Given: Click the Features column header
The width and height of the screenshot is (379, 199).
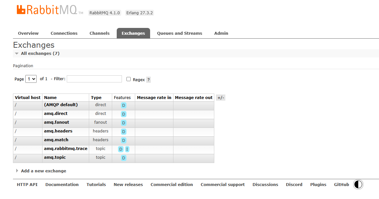Looking at the screenshot, I should tap(122, 98).
